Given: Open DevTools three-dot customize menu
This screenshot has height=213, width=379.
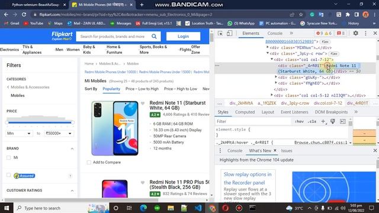Looking at the screenshot, I should pyautogui.click(x=365, y=33).
